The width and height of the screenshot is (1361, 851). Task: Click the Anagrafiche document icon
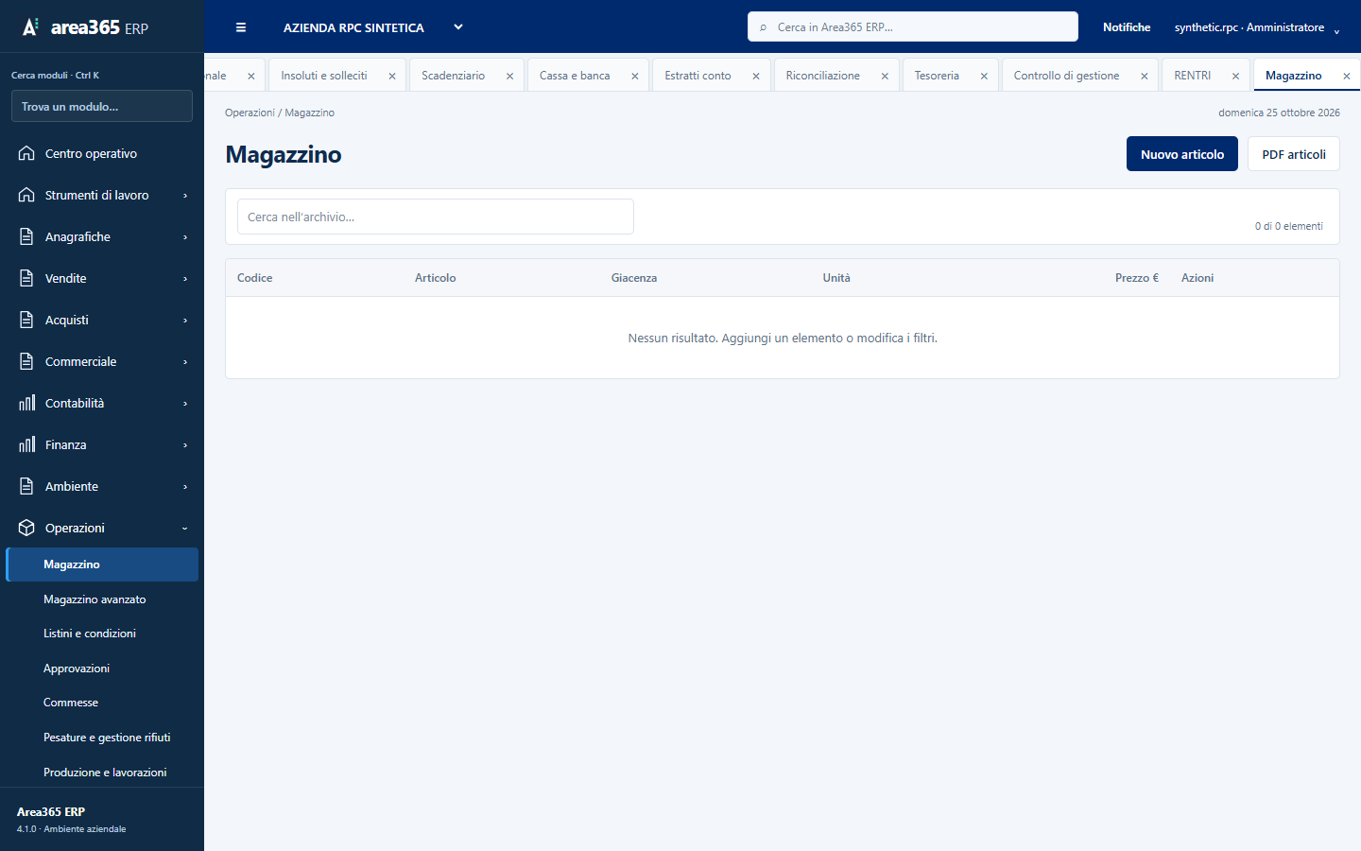26,236
